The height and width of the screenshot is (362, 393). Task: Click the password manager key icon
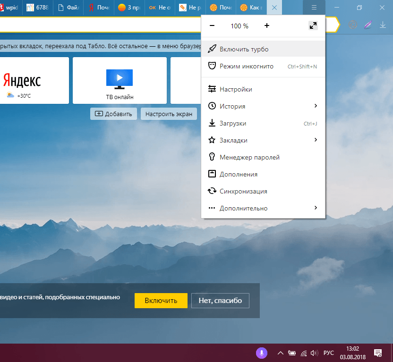[212, 157]
